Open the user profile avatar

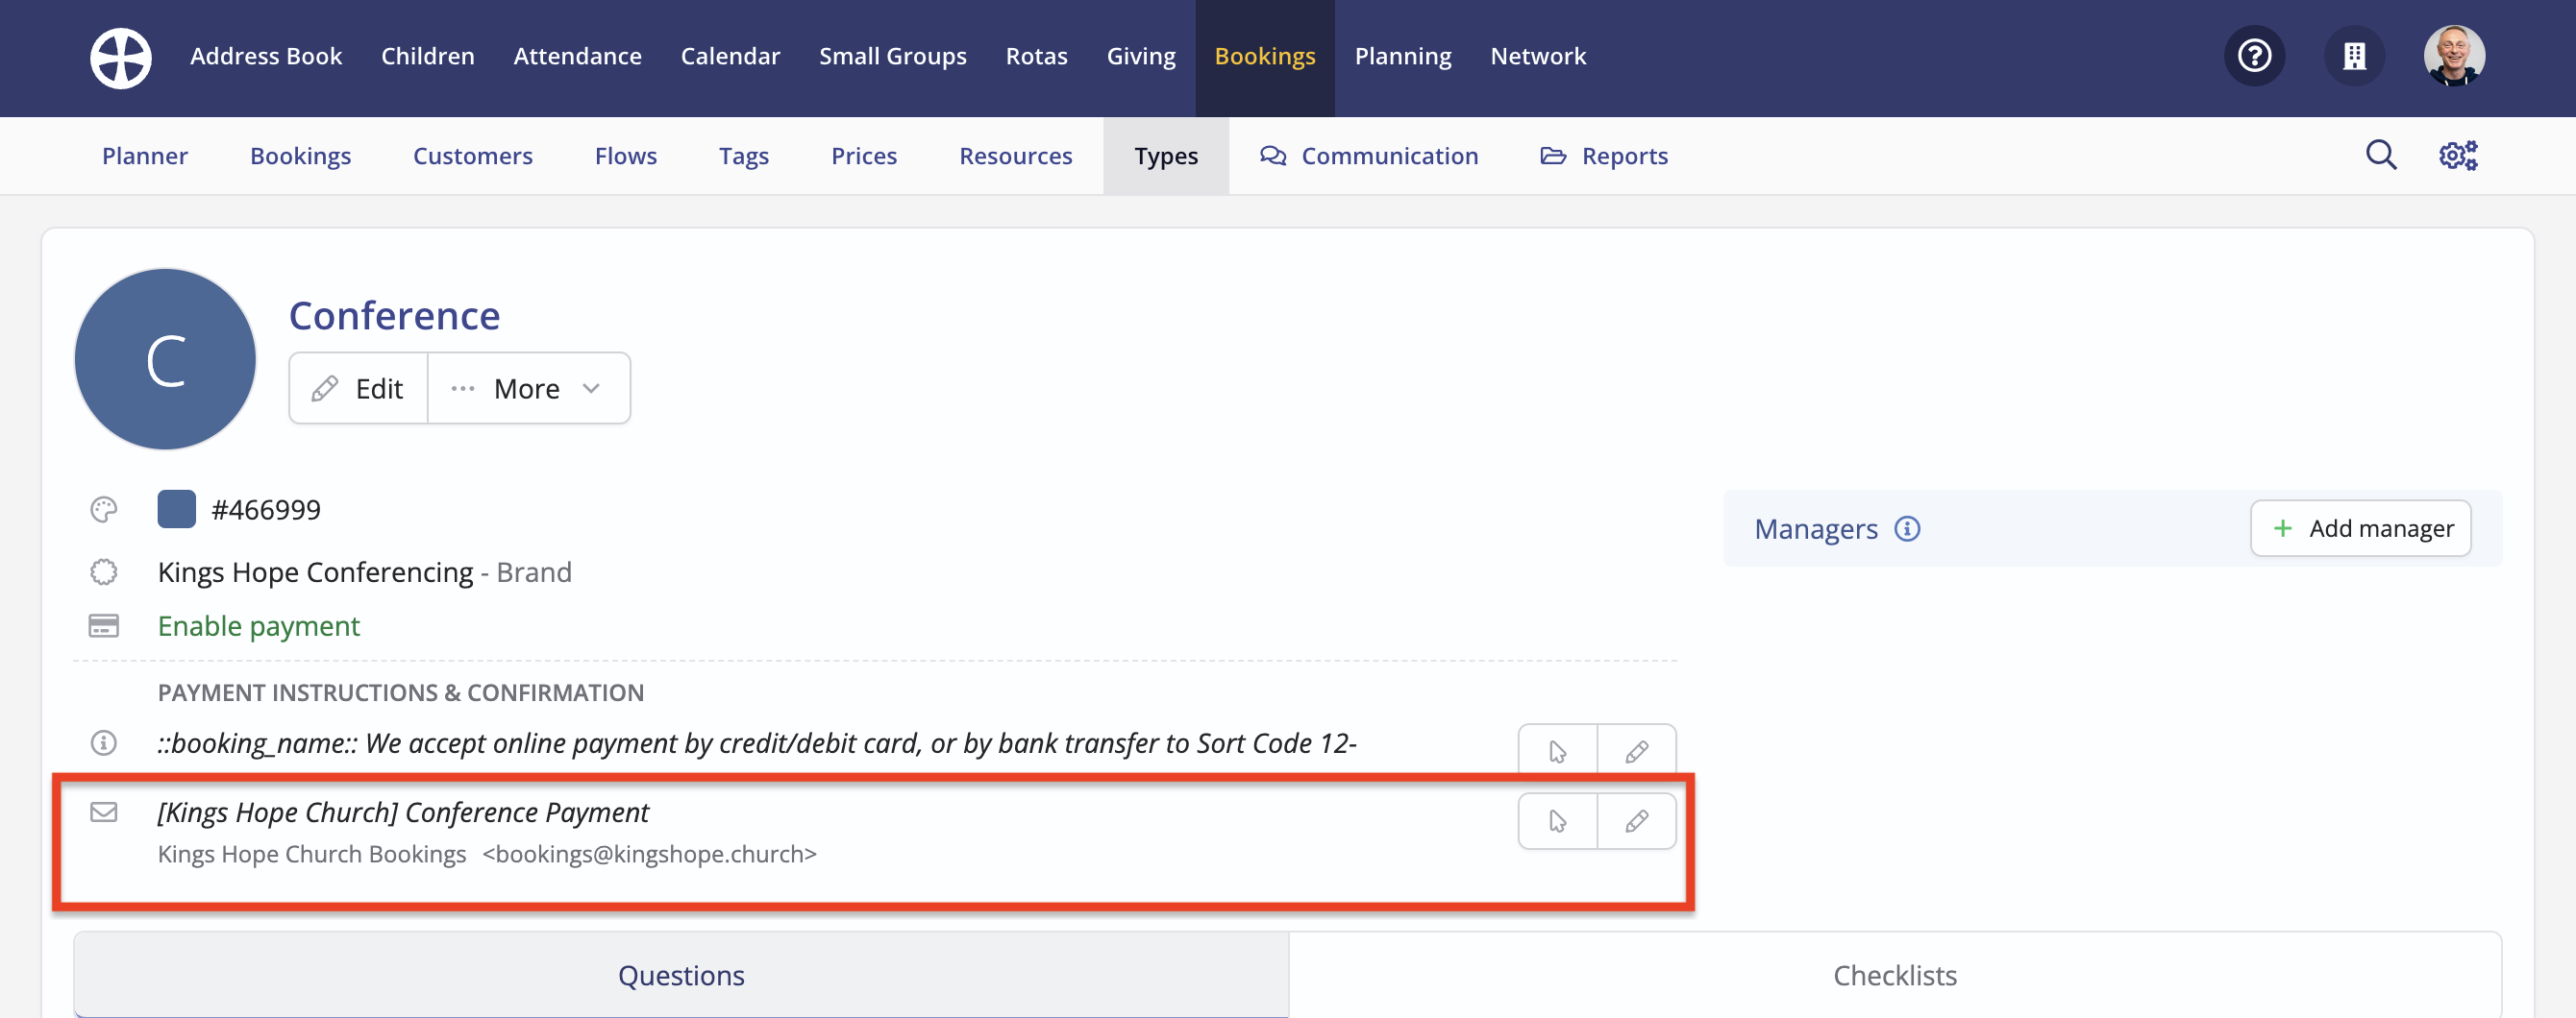click(2454, 56)
